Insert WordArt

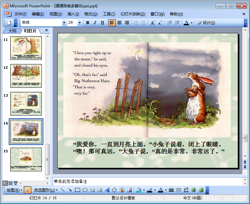[x=107, y=190]
